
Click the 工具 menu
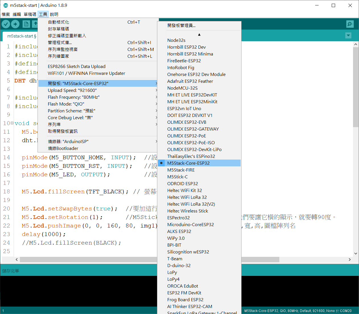point(43,14)
